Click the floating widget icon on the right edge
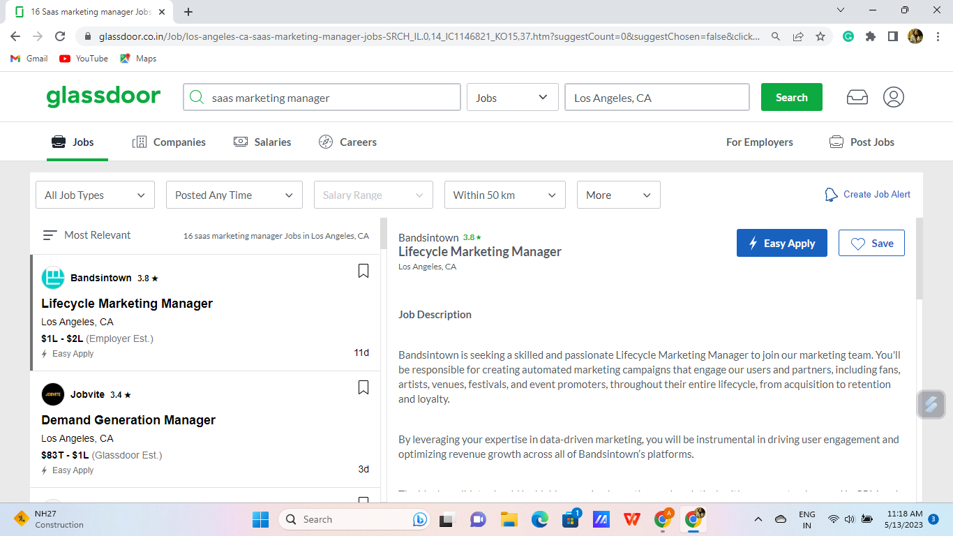Image resolution: width=953 pixels, height=536 pixels. click(931, 404)
